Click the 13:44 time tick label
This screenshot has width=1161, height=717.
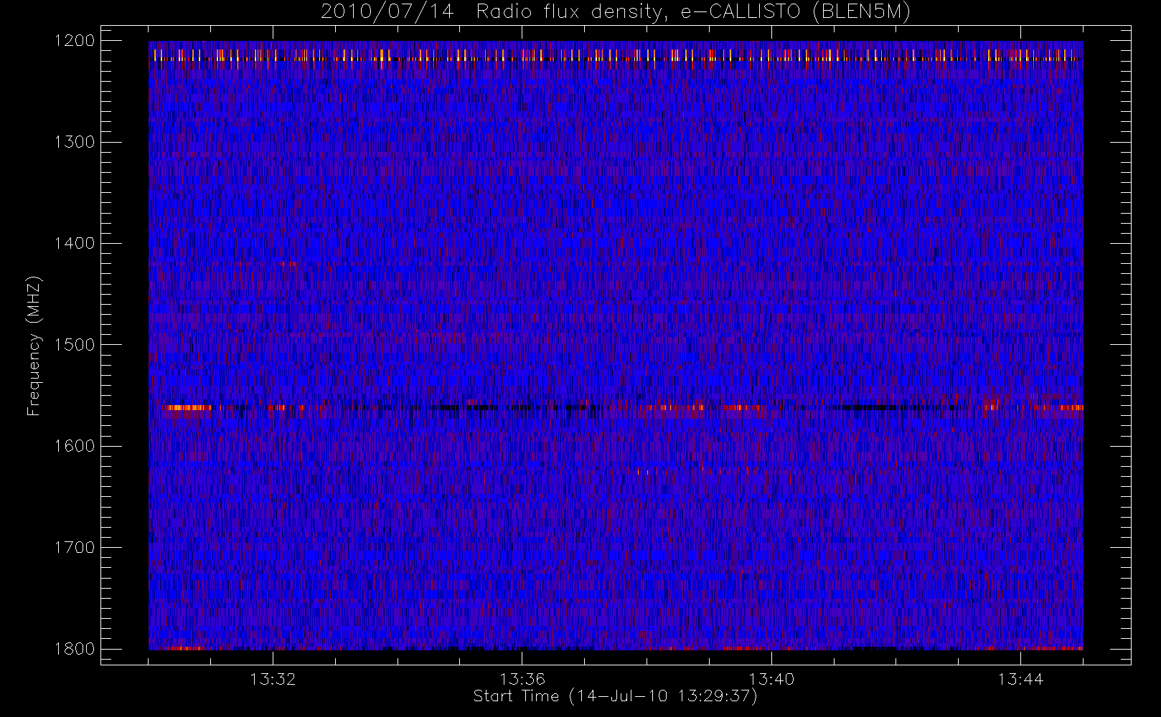1020,679
